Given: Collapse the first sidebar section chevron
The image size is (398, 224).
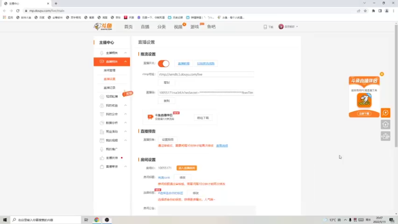Looking at the screenshot, I should point(125,53).
